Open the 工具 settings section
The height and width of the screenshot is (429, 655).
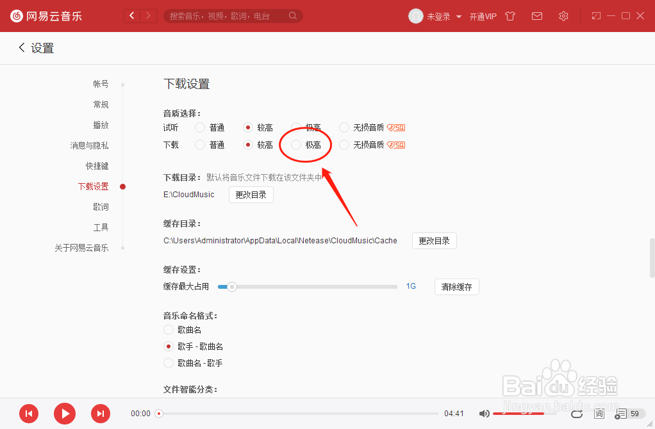(x=101, y=227)
